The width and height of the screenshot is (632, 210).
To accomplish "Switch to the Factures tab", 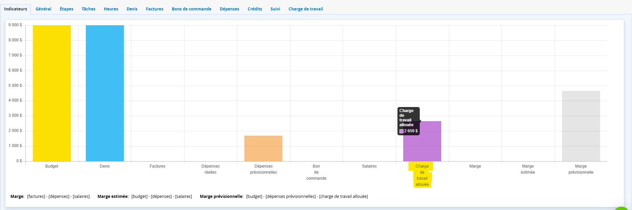I will point(154,9).
